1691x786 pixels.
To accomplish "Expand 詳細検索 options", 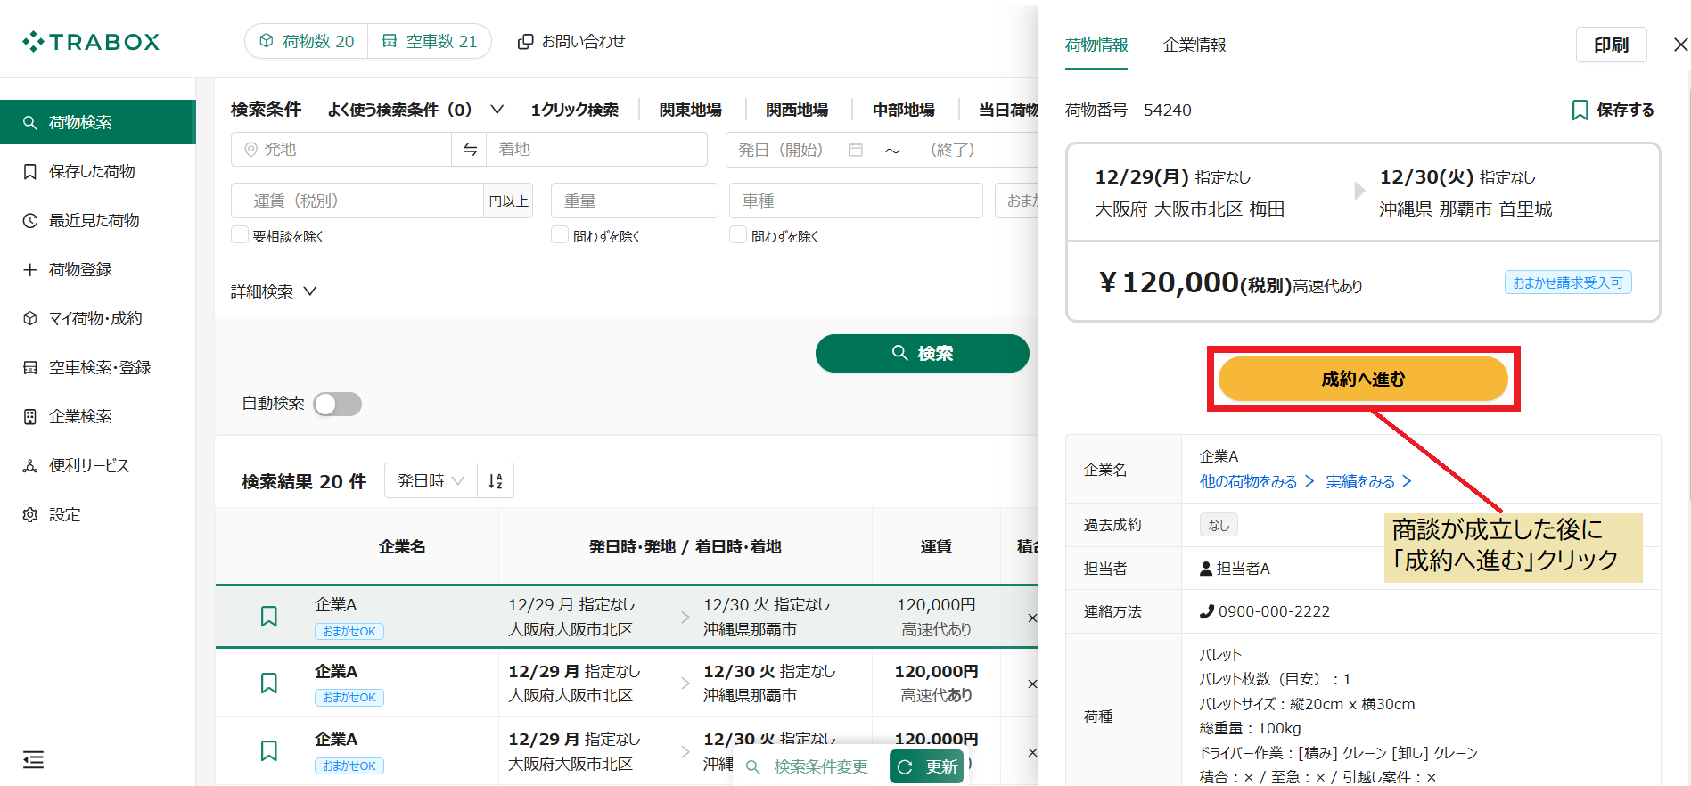I will [x=274, y=291].
